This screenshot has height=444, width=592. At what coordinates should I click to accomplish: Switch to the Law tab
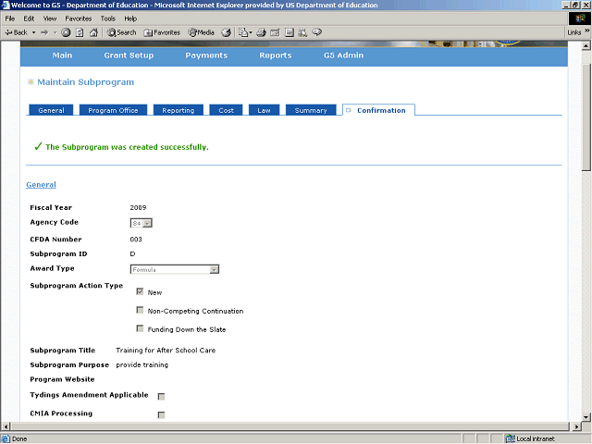pyautogui.click(x=264, y=110)
